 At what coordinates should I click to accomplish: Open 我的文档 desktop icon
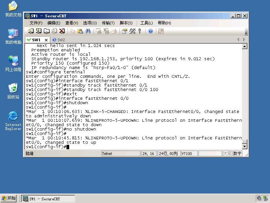pos(13,9)
